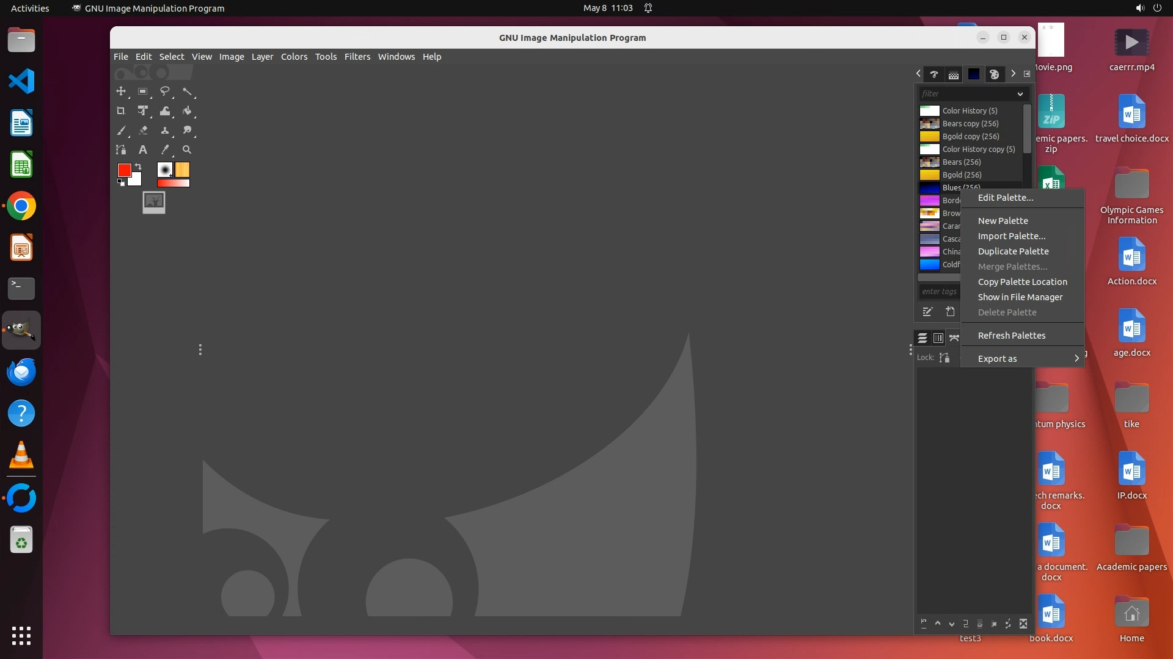Open the palette filter dropdown arrow
The height and width of the screenshot is (659, 1173).
tap(1020, 94)
